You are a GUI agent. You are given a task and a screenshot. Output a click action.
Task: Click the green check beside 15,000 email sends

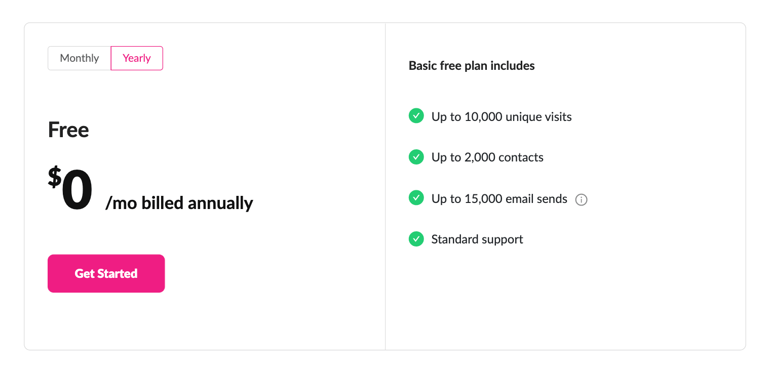pyautogui.click(x=416, y=198)
